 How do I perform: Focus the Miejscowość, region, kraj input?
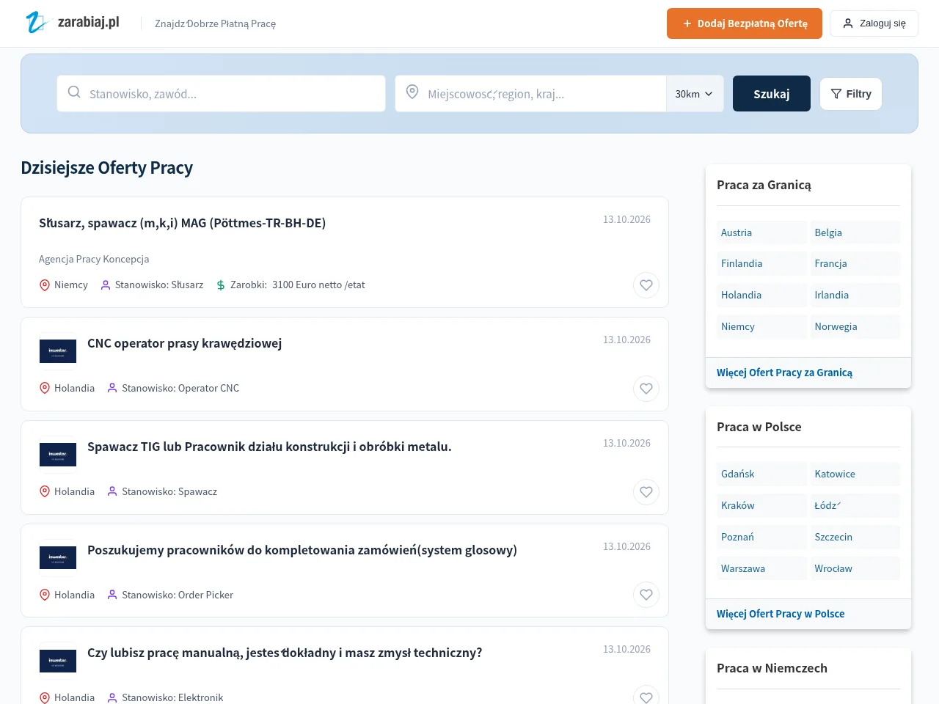tap(530, 94)
